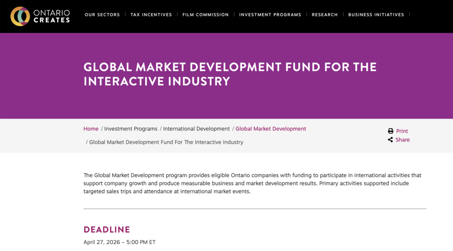Select the Investment Programs breadcrumb
The image size is (453, 251).
[x=131, y=129]
